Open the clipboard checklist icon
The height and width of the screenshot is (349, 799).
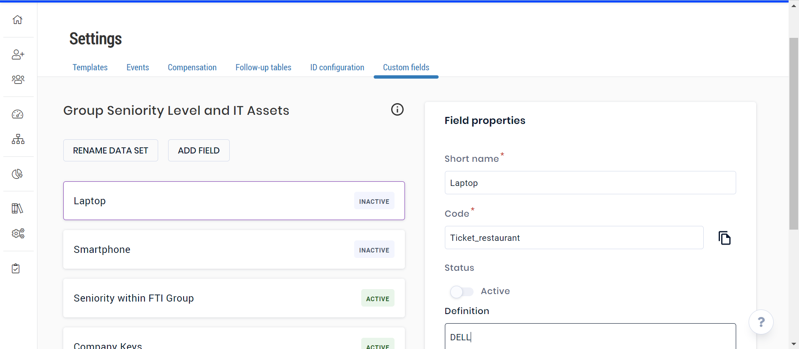tap(16, 268)
